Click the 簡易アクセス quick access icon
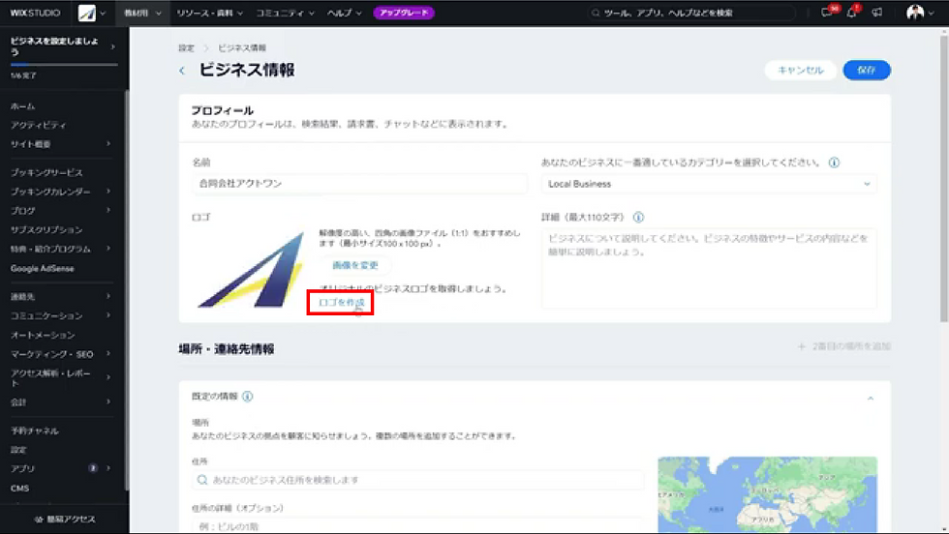The height and width of the screenshot is (534, 949). [x=39, y=519]
